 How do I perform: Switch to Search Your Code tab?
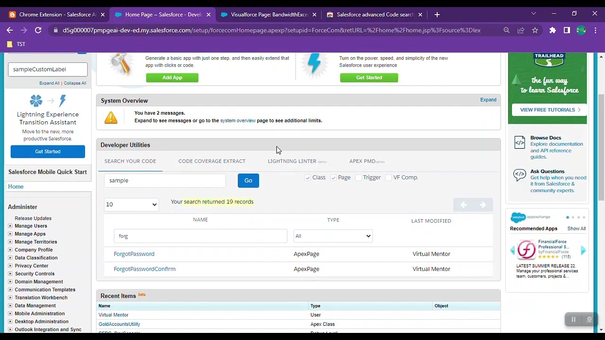[x=130, y=161]
